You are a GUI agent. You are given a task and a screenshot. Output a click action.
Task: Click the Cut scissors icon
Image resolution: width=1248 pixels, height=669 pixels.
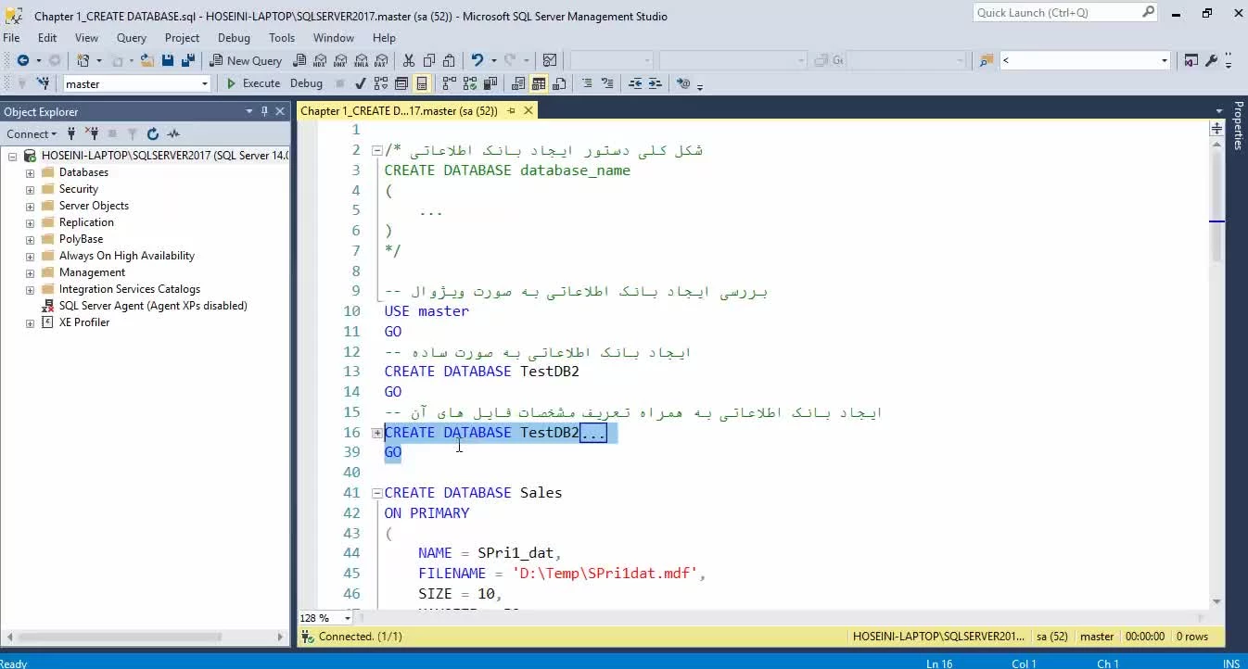pyautogui.click(x=408, y=60)
